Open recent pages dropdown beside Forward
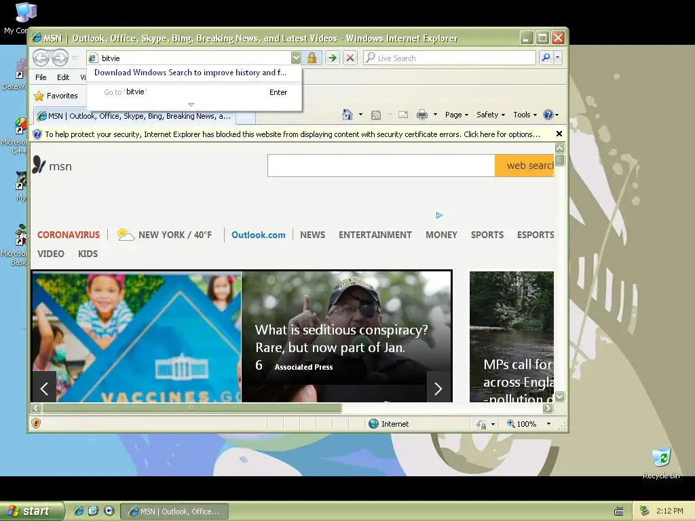695x521 pixels. pyautogui.click(x=75, y=58)
